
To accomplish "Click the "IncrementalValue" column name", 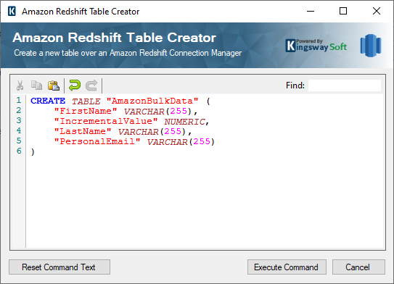I will (106, 121).
